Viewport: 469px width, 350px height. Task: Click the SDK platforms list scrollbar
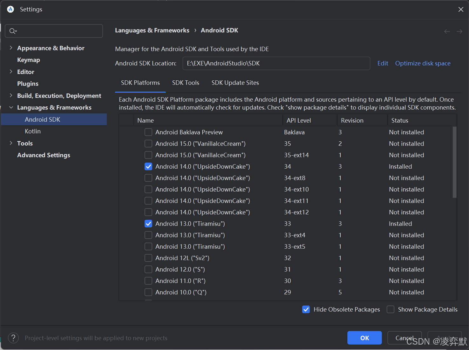coord(454,162)
